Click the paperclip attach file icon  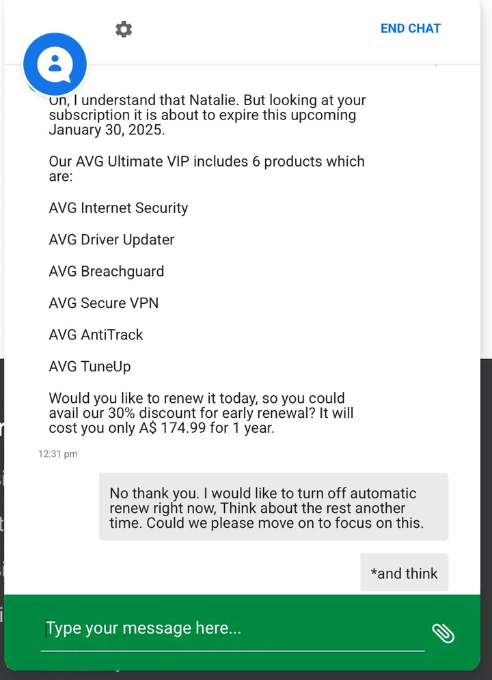(x=443, y=633)
